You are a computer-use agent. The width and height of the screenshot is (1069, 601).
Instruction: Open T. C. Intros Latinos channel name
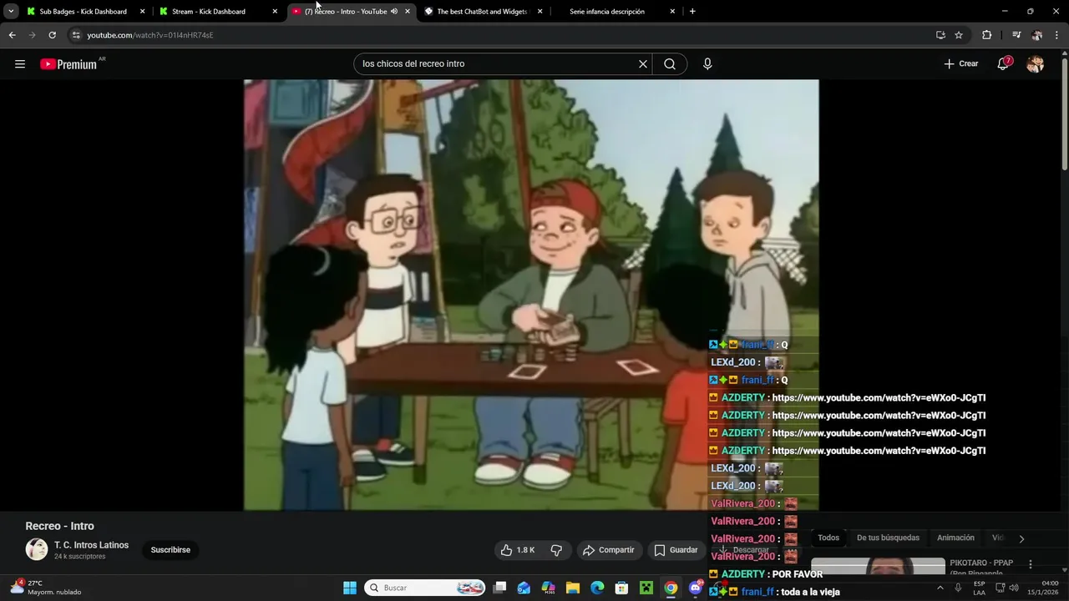(x=91, y=545)
